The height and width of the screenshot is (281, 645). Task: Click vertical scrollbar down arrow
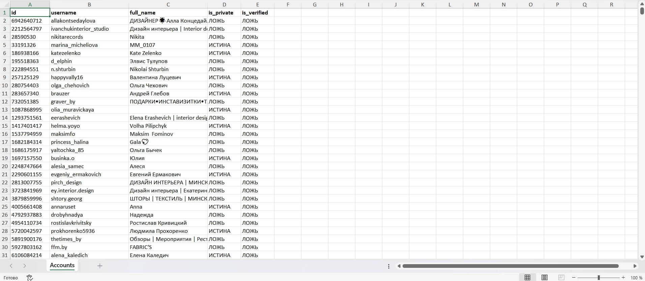tap(642, 257)
